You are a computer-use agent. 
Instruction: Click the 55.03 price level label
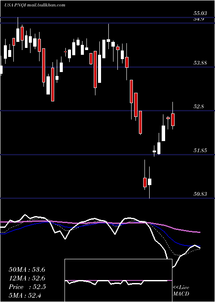[200, 13]
